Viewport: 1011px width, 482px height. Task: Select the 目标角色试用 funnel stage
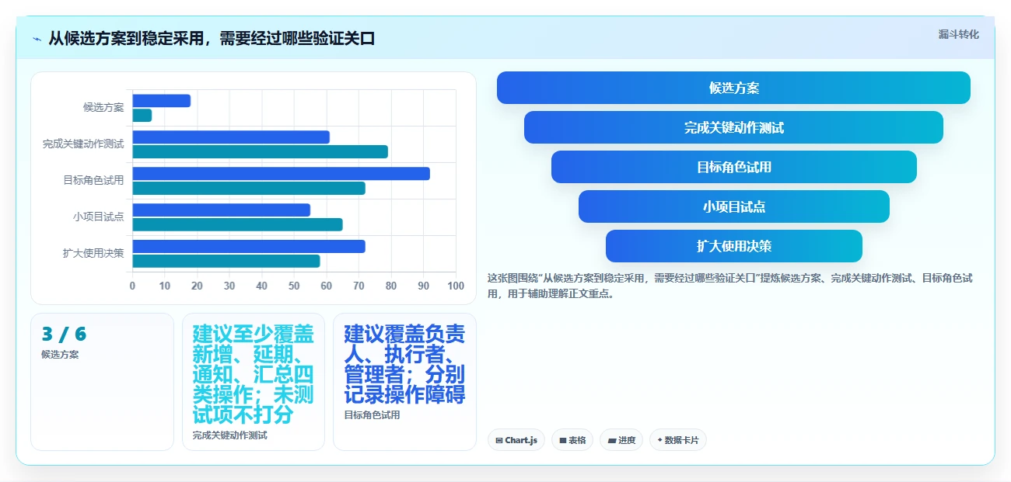click(x=733, y=167)
